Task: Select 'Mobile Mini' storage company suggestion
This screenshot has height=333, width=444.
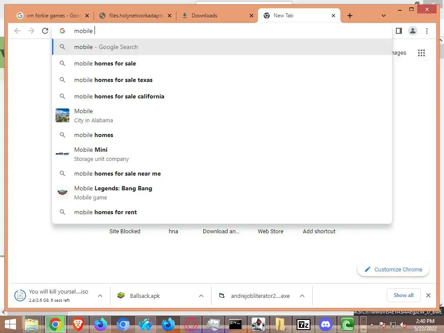Action: tap(222, 154)
